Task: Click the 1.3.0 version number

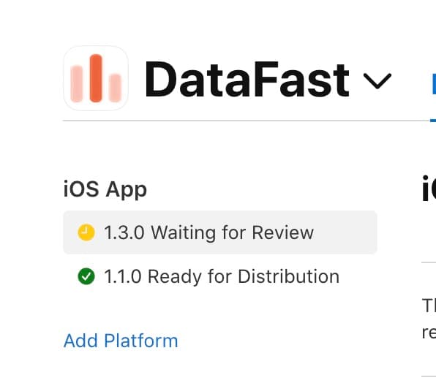Action: click(124, 232)
